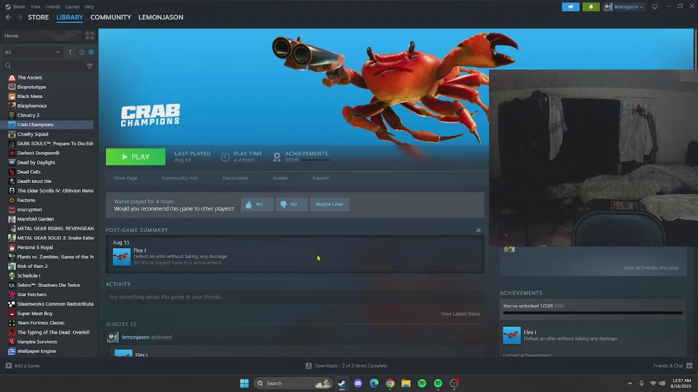The height and width of the screenshot is (392, 698).
Task: Toggle sort by recent activity clock icon
Action: 82,52
